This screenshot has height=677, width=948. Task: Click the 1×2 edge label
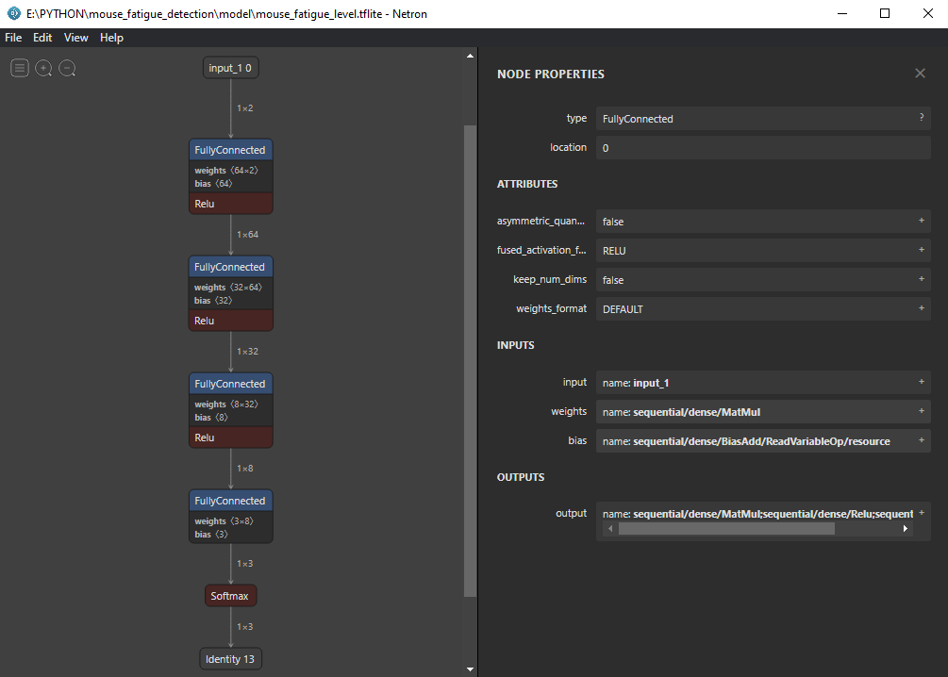[x=245, y=108]
